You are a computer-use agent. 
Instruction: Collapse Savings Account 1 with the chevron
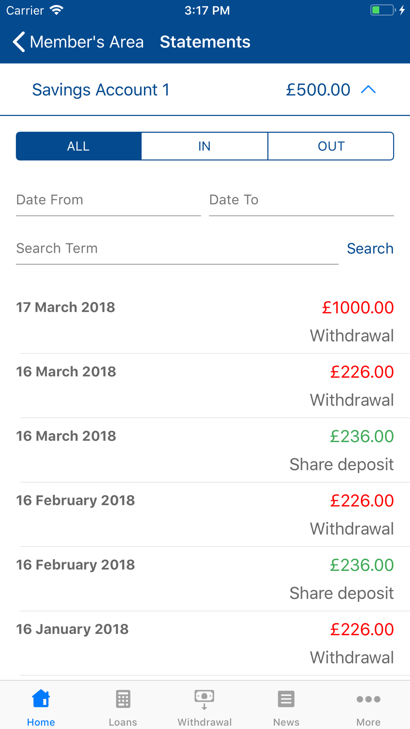coord(368,89)
